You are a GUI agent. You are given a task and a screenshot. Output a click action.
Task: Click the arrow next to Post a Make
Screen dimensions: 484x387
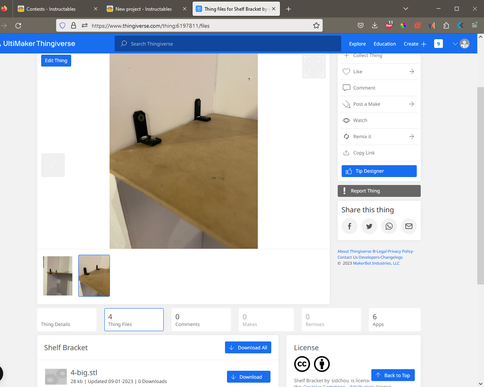pos(412,104)
